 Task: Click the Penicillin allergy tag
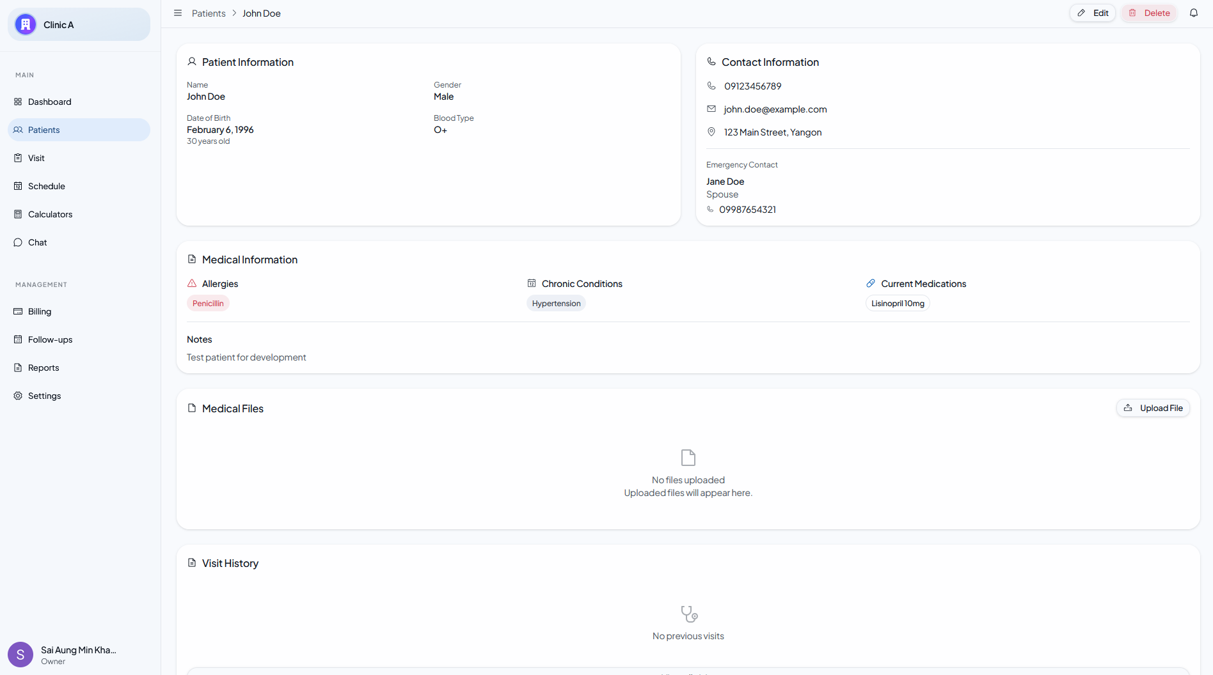pos(208,304)
